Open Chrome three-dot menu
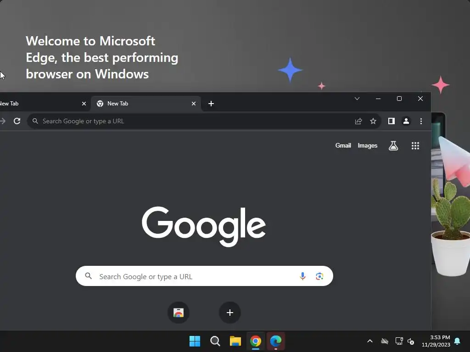470x352 pixels. tap(421, 121)
